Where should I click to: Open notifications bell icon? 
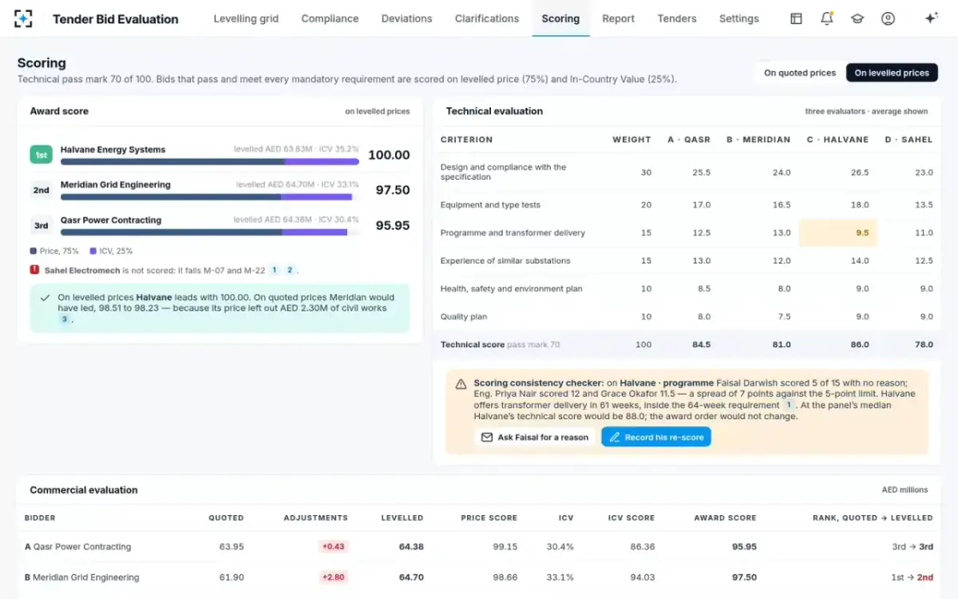pyautogui.click(x=826, y=18)
